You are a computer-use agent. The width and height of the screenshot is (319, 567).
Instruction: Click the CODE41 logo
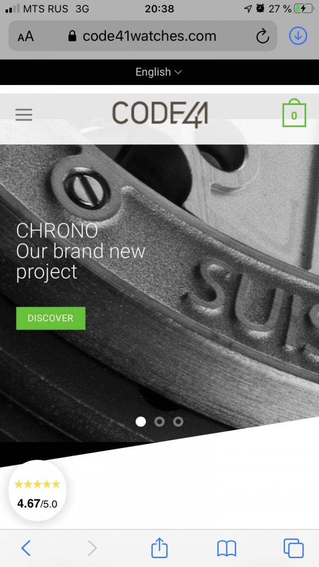point(160,114)
